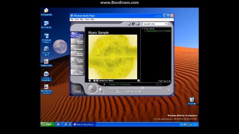Mute audio via the speaker icon
This screenshot has height=134, width=239.
(x=109, y=91)
